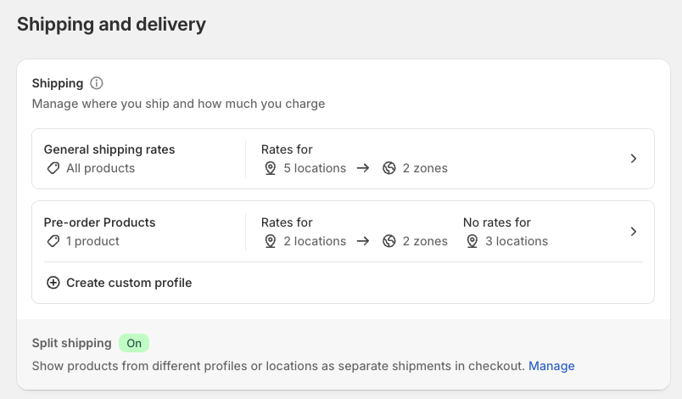The height and width of the screenshot is (399, 682).
Task: Click the arrow icon after 2 locations
Action: pos(363,241)
